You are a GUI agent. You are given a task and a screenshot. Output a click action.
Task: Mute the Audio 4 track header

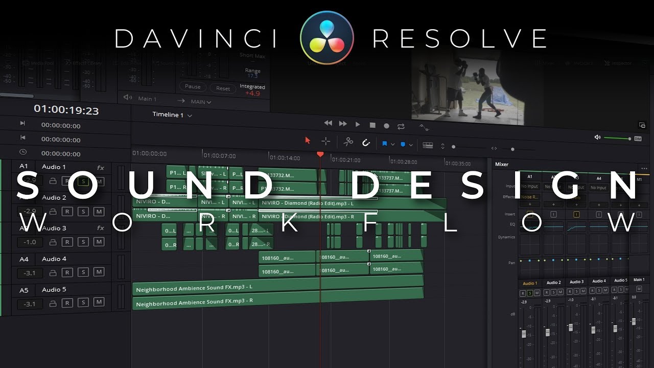pos(99,272)
